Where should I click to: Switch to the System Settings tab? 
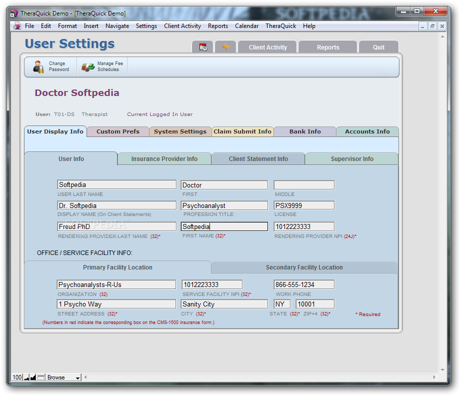(180, 131)
